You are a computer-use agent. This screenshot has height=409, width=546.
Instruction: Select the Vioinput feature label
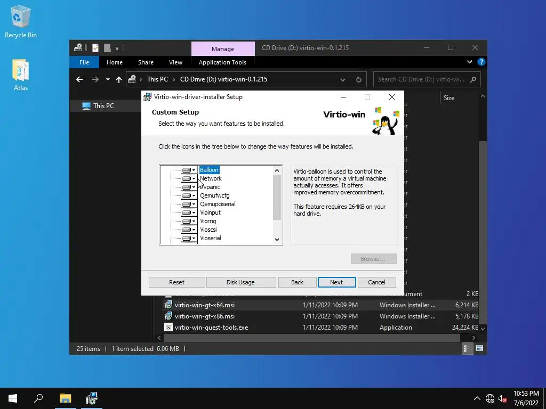click(210, 212)
